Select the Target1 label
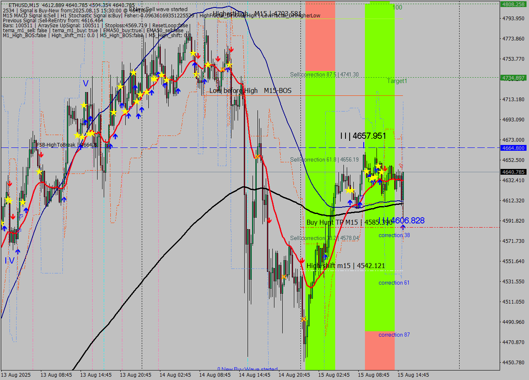This screenshot has height=380, width=529. (397, 81)
